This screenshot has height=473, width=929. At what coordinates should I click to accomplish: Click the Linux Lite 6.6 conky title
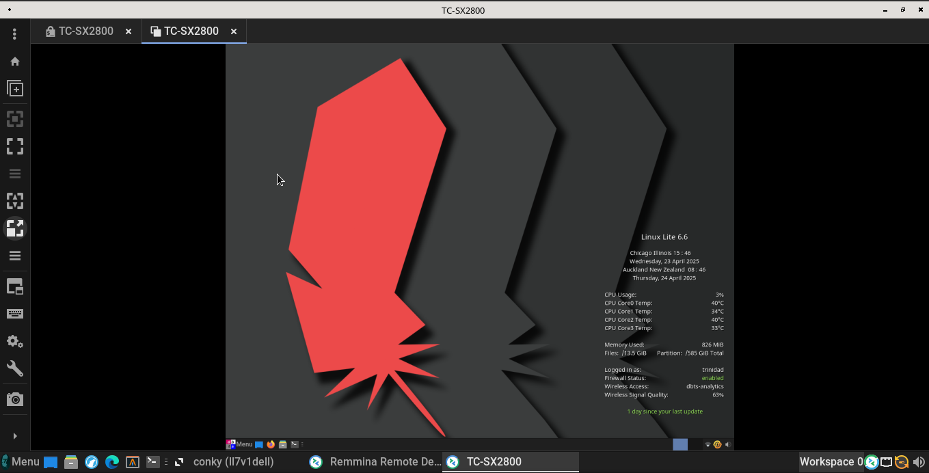coord(664,237)
